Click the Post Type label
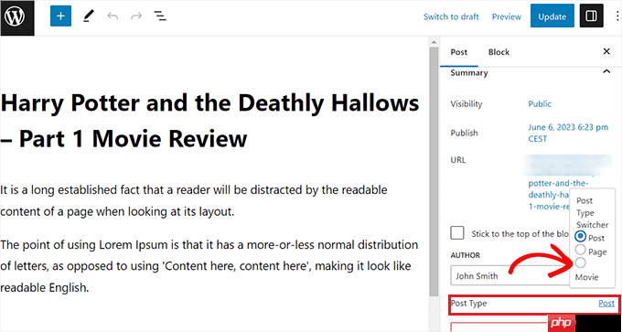The height and width of the screenshot is (332, 622). (469, 304)
